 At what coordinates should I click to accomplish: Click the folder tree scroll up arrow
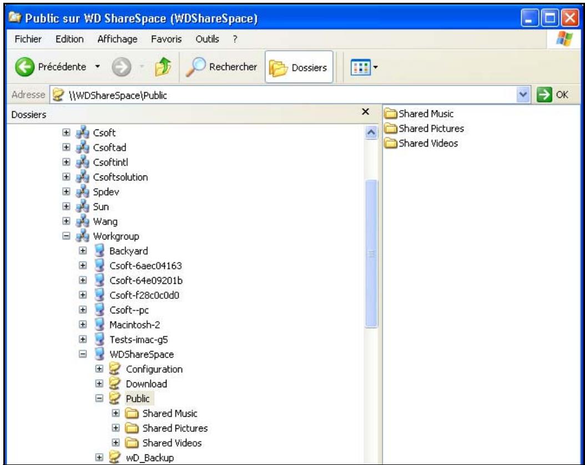click(371, 132)
